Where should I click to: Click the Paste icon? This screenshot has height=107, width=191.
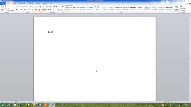pyautogui.click(x=2, y=7)
